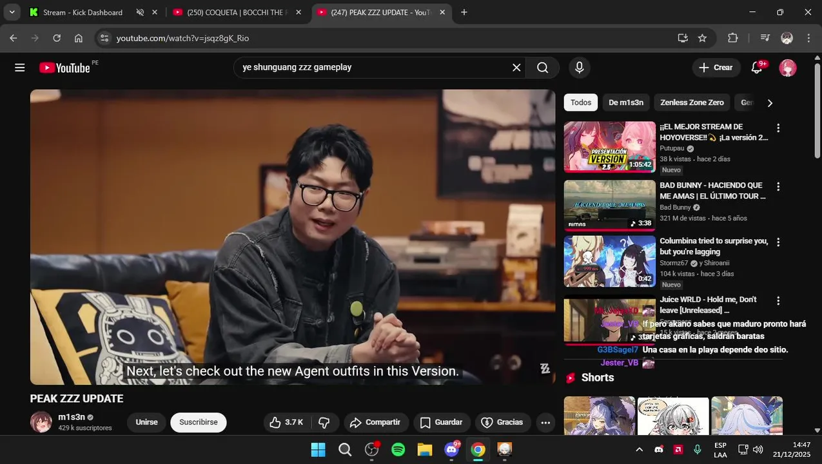The height and width of the screenshot is (464, 822).
Task: Close the COQUETA tab
Action: tap(298, 12)
